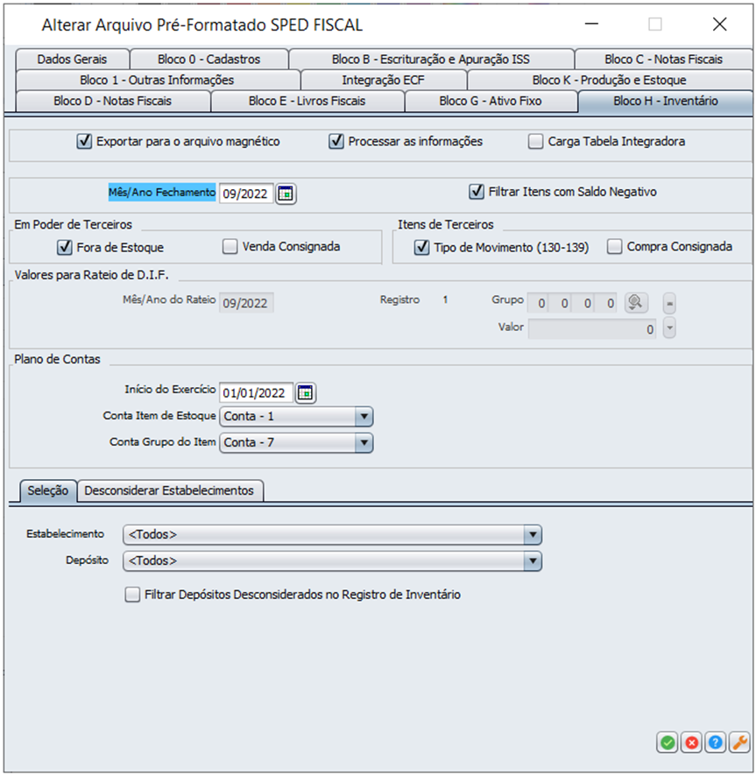Confirm changes with the green check icon
Viewport: 756px width, 775px height.
pos(668,743)
